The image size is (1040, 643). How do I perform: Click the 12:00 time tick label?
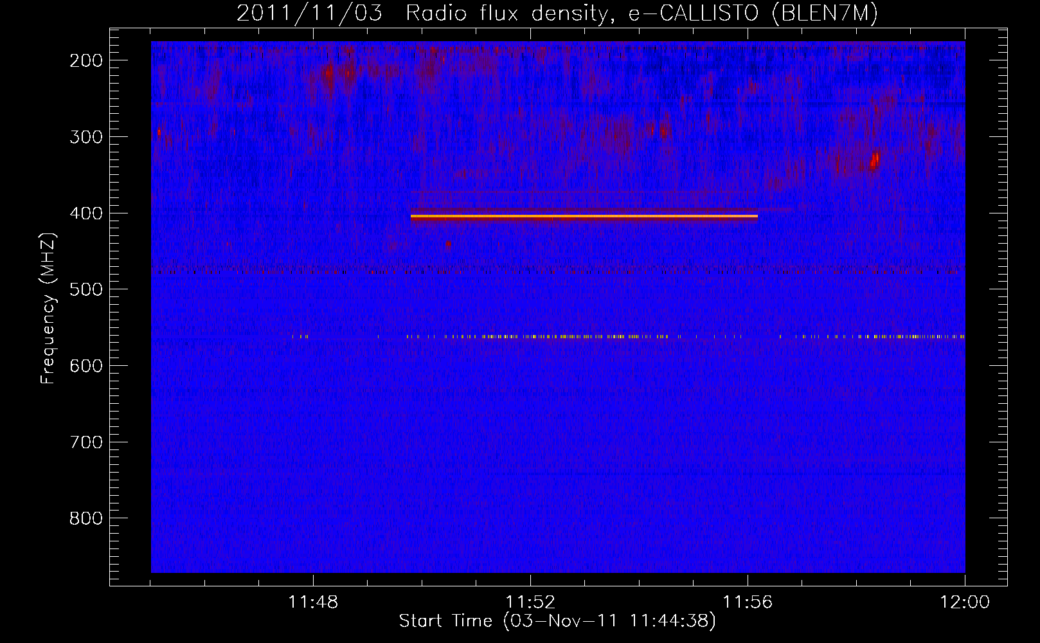click(x=965, y=602)
